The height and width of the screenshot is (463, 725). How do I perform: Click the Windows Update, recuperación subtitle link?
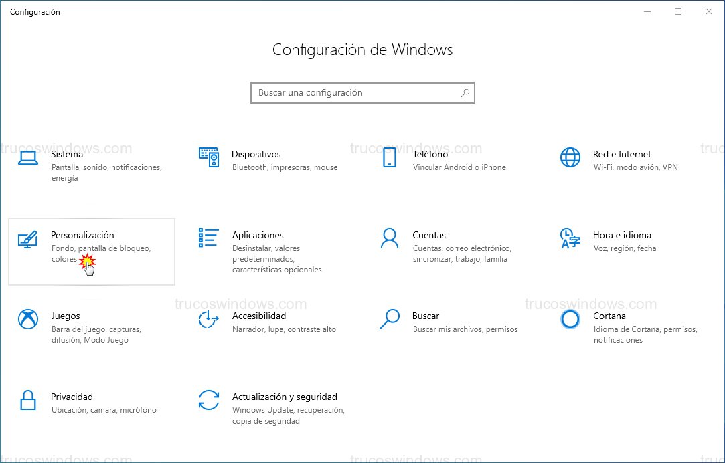(289, 410)
